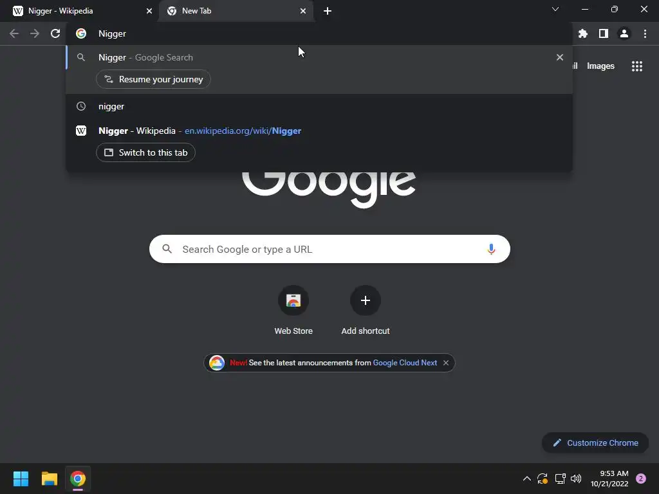Open the Images link
This screenshot has height=494, width=659.
(600, 66)
